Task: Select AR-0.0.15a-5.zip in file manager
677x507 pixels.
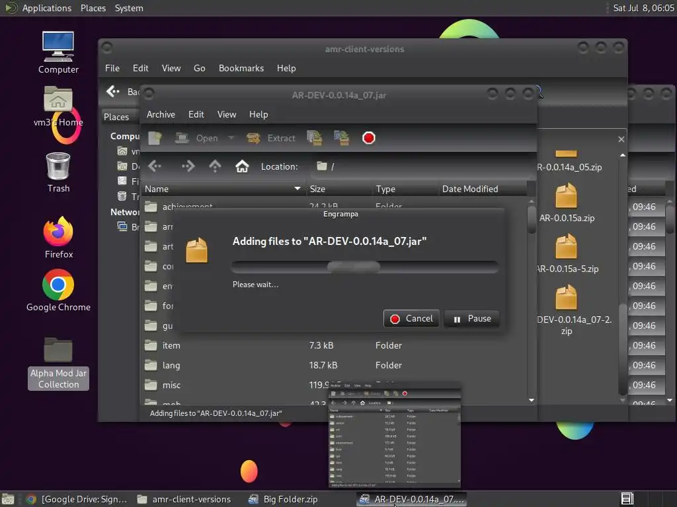Action: (567, 254)
